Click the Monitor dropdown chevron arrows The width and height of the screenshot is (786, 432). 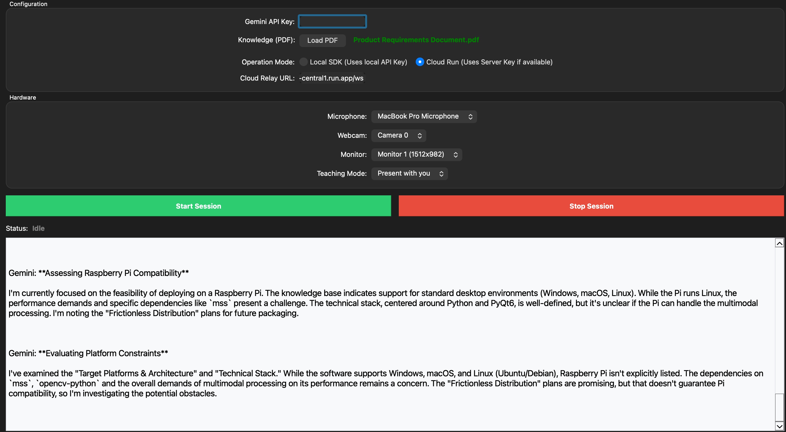point(456,155)
